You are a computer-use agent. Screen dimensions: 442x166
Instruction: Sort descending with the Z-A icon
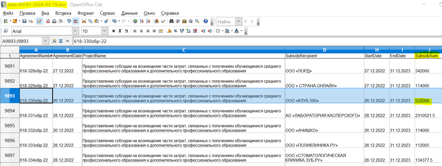click(148, 21)
